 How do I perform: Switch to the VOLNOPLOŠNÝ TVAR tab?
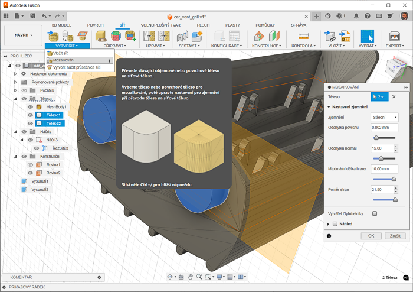[160, 25]
